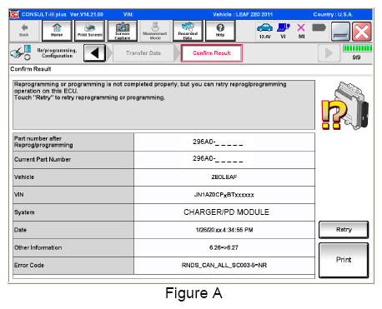Click the 'ZE0LEAF' vehicle value
The height and width of the screenshot is (309, 382).
point(224,177)
